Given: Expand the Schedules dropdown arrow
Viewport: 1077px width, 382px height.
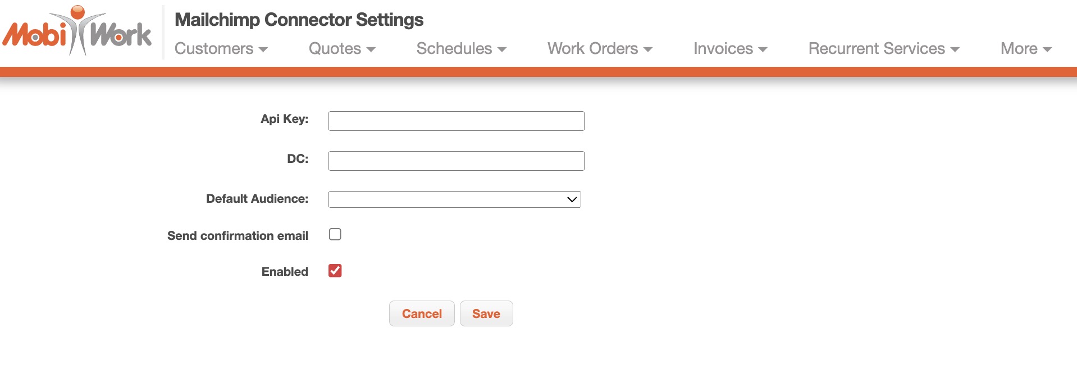Looking at the screenshot, I should point(502,49).
